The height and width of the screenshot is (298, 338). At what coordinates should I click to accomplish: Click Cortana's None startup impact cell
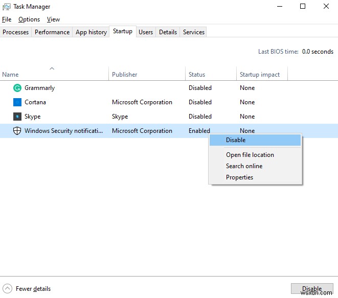(247, 102)
